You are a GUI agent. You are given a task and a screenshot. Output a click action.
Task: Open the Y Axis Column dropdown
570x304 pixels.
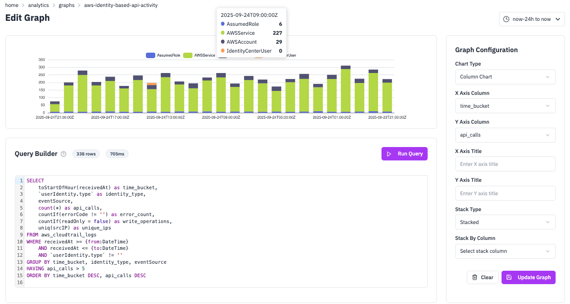click(505, 135)
